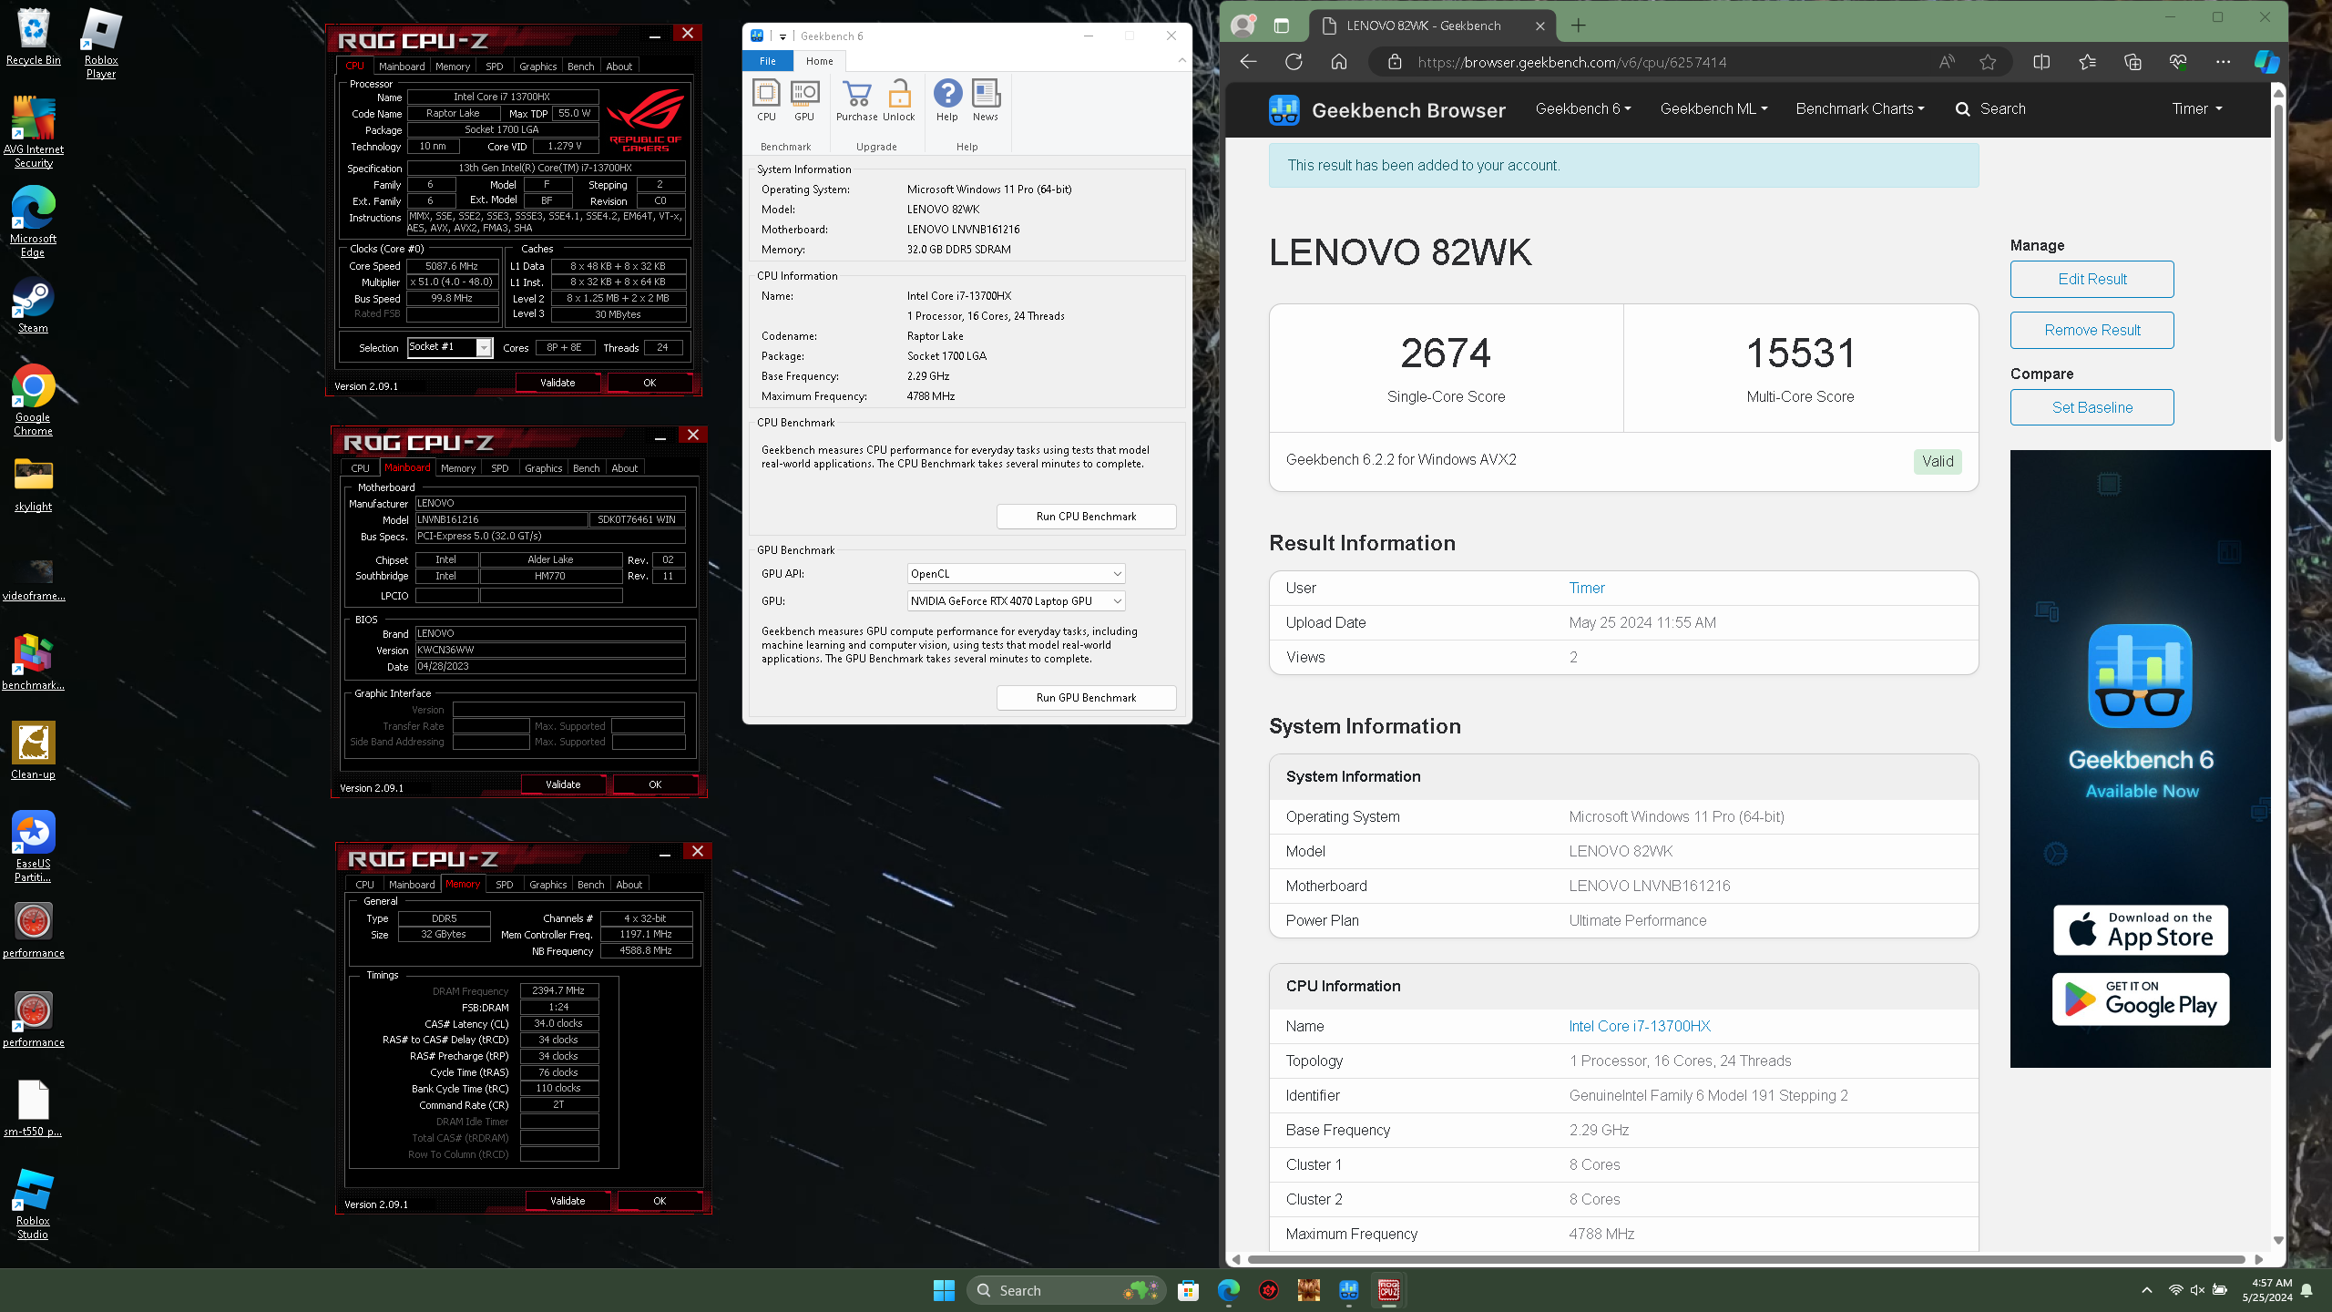Click Validate in top CPU-Z window
This screenshot has width=2332, height=1312.
557,383
